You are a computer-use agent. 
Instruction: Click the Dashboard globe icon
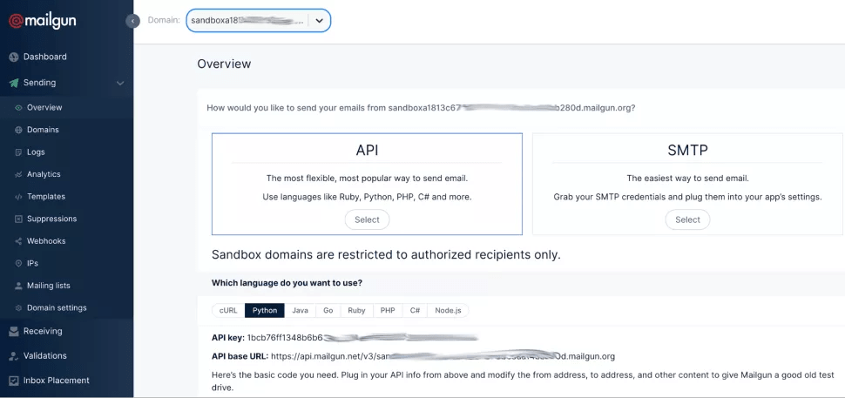[x=14, y=57]
